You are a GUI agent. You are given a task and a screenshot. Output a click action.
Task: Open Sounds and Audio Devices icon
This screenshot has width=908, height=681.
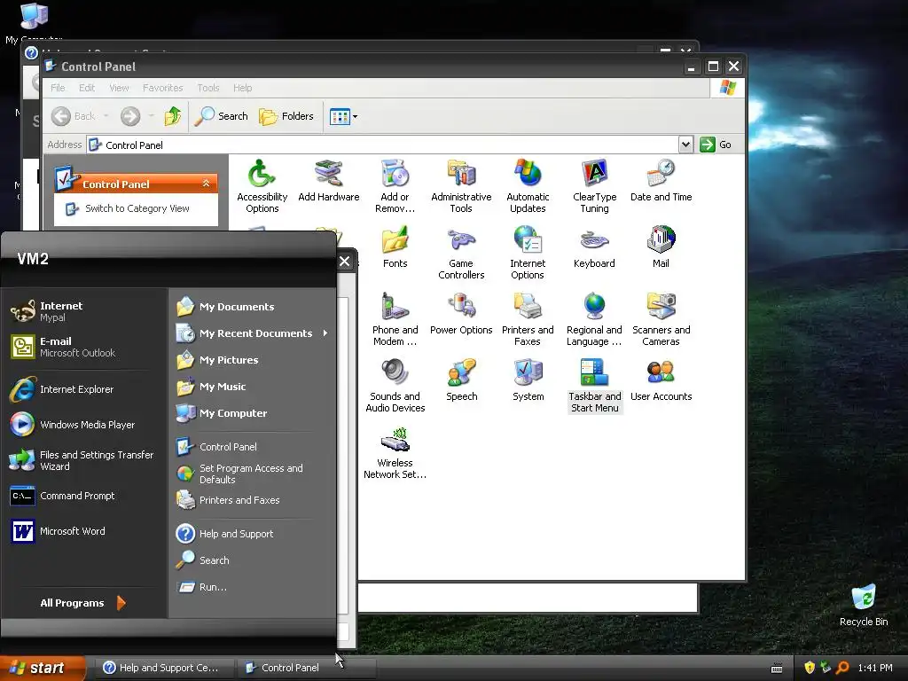click(395, 386)
